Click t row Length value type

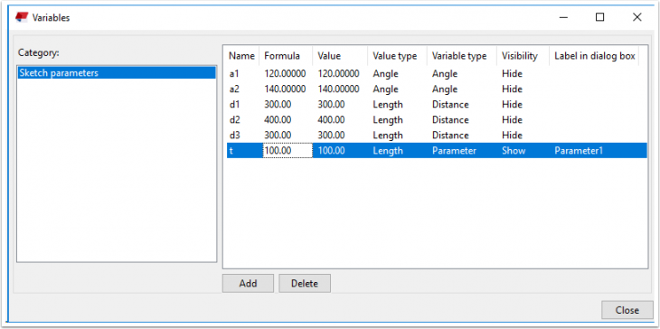tap(388, 151)
